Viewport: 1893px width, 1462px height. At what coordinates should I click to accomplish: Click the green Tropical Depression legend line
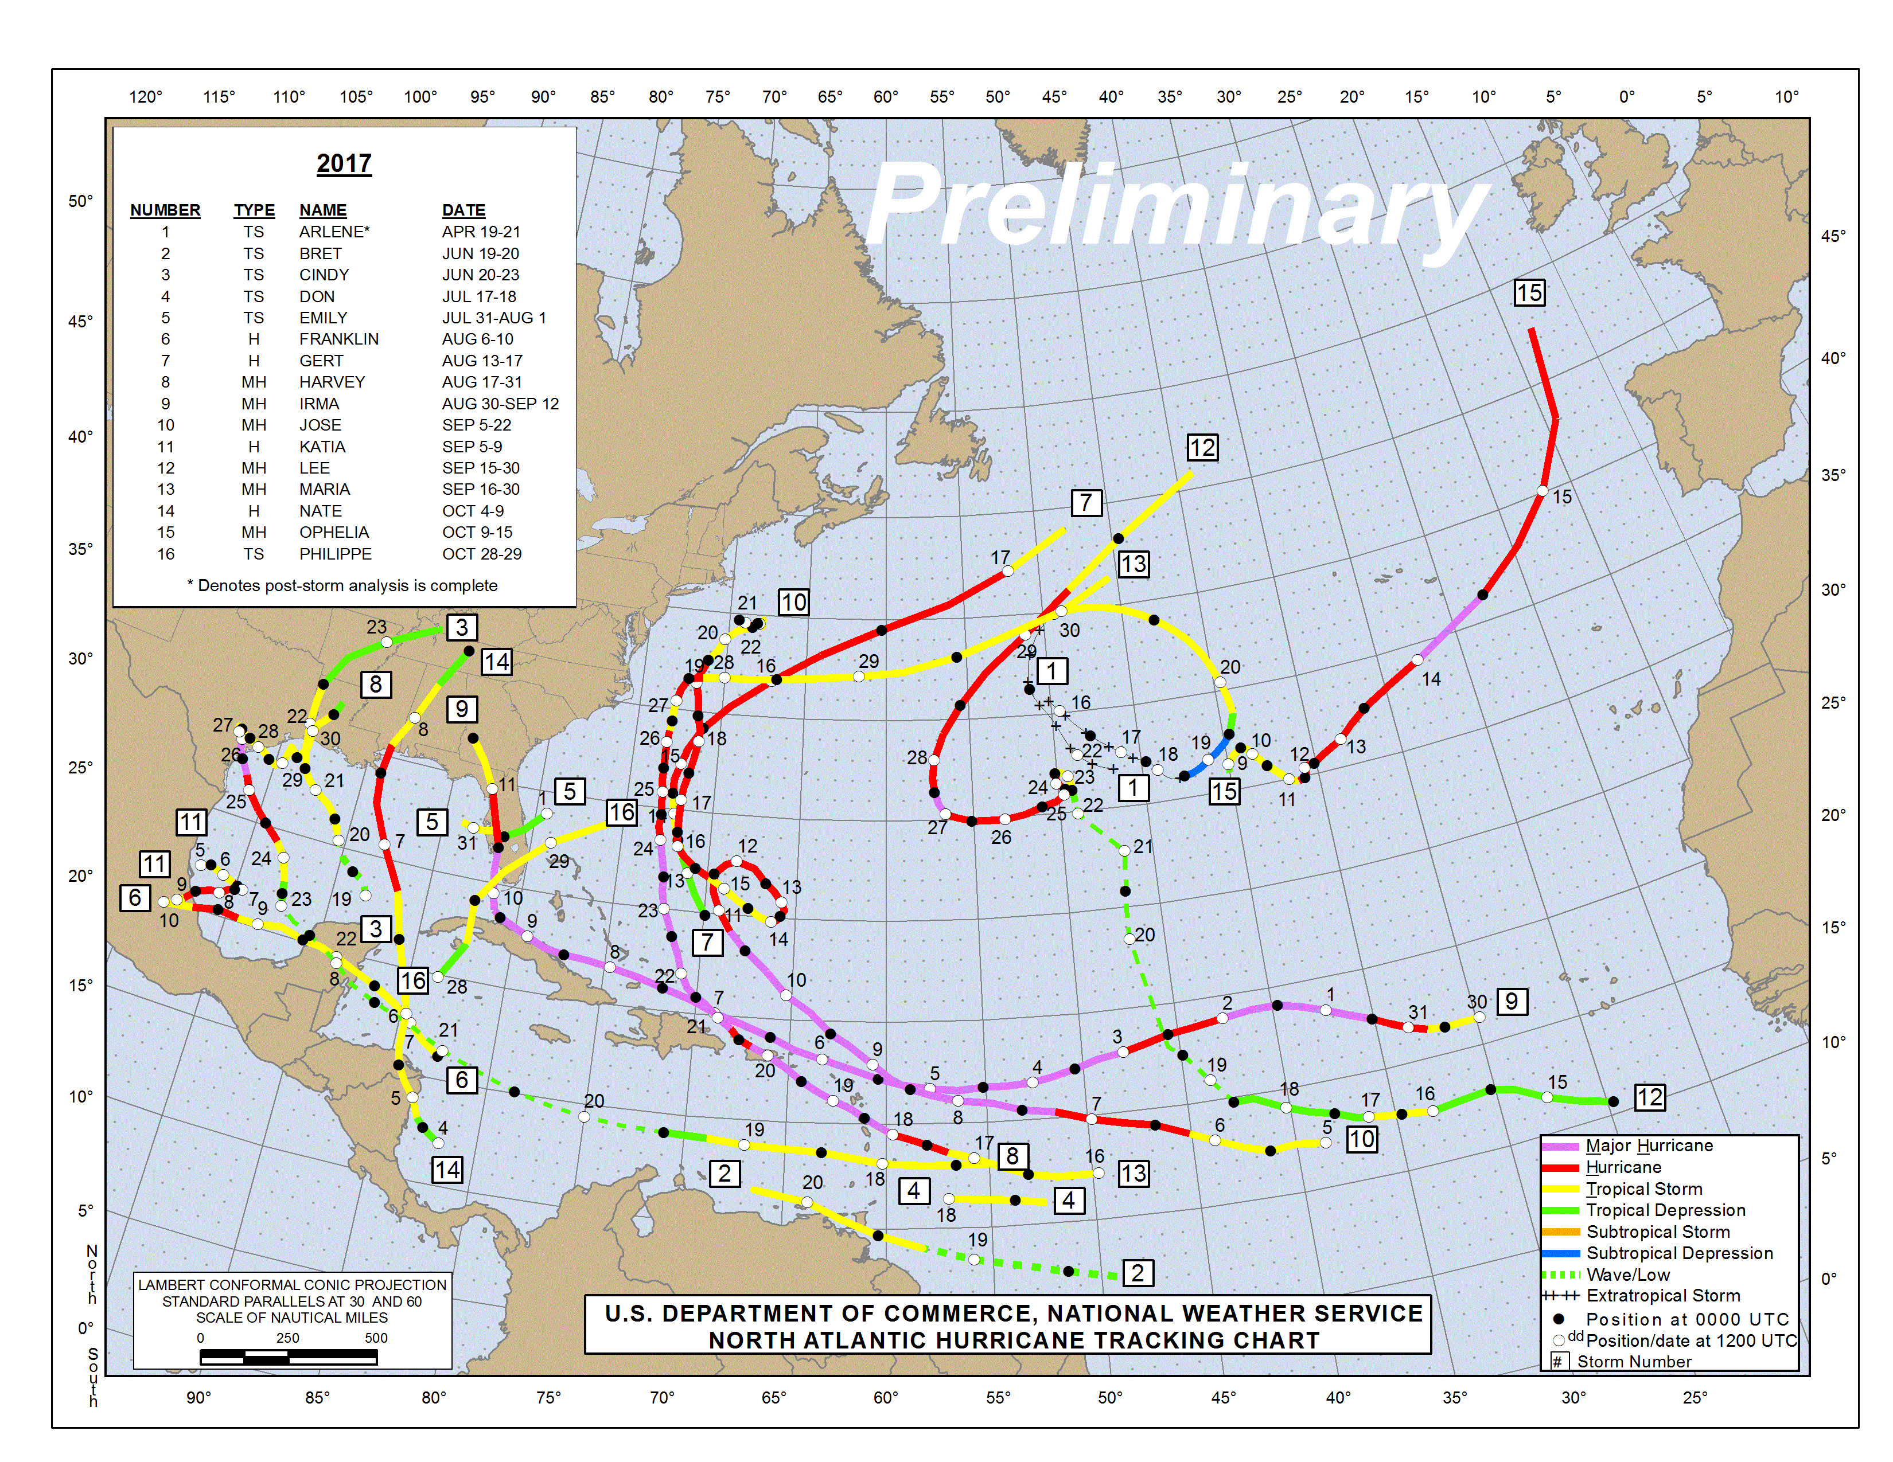[1561, 1211]
